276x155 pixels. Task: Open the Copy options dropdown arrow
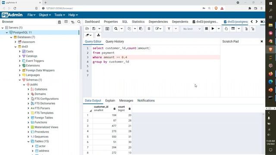pyautogui.click(x=135, y=29)
